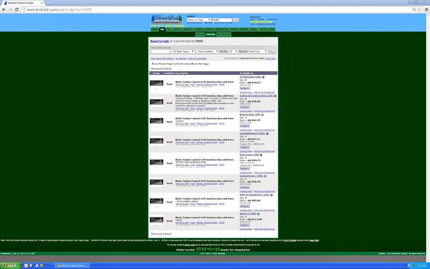Click feedback icon beside Brick Dream (2394)
The width and height of the screenshot is (430, 269).
click(x=261, y=155)
